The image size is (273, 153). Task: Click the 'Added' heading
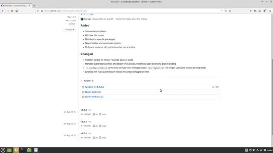pyautogui.click(x=85, y=25)
